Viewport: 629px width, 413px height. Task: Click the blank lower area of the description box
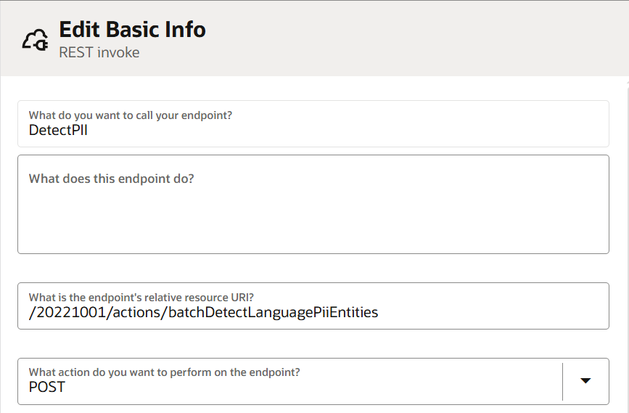(x=313, y=225)
